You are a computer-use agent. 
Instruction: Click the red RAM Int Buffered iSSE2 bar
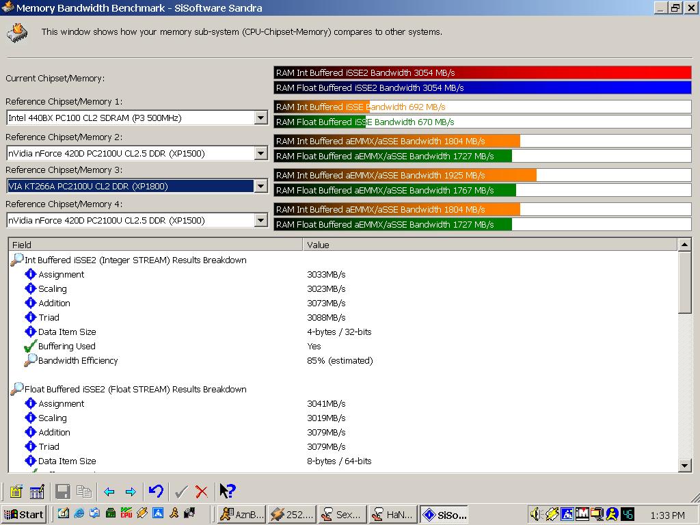tap(483, 72)
